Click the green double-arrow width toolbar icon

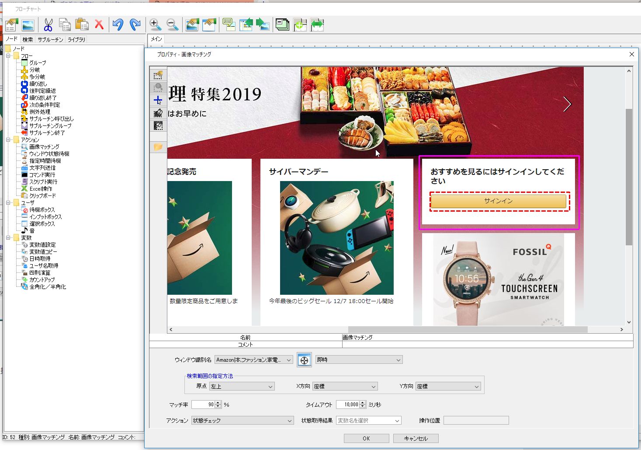(x=317, y=25)
